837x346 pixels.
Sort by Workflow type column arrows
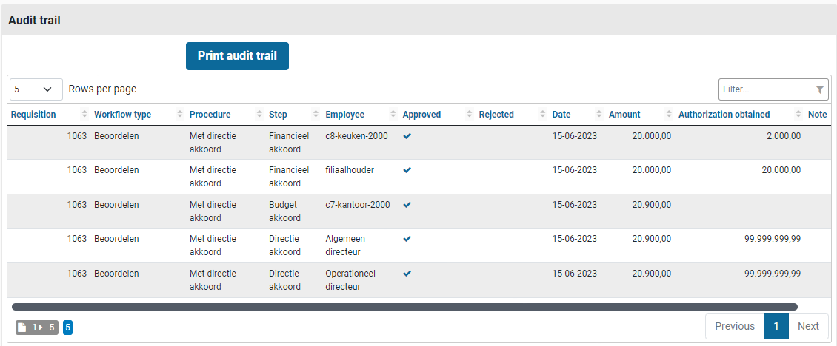pos(180,115)
